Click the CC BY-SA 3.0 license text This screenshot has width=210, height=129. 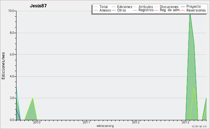[x=199, y=127]
